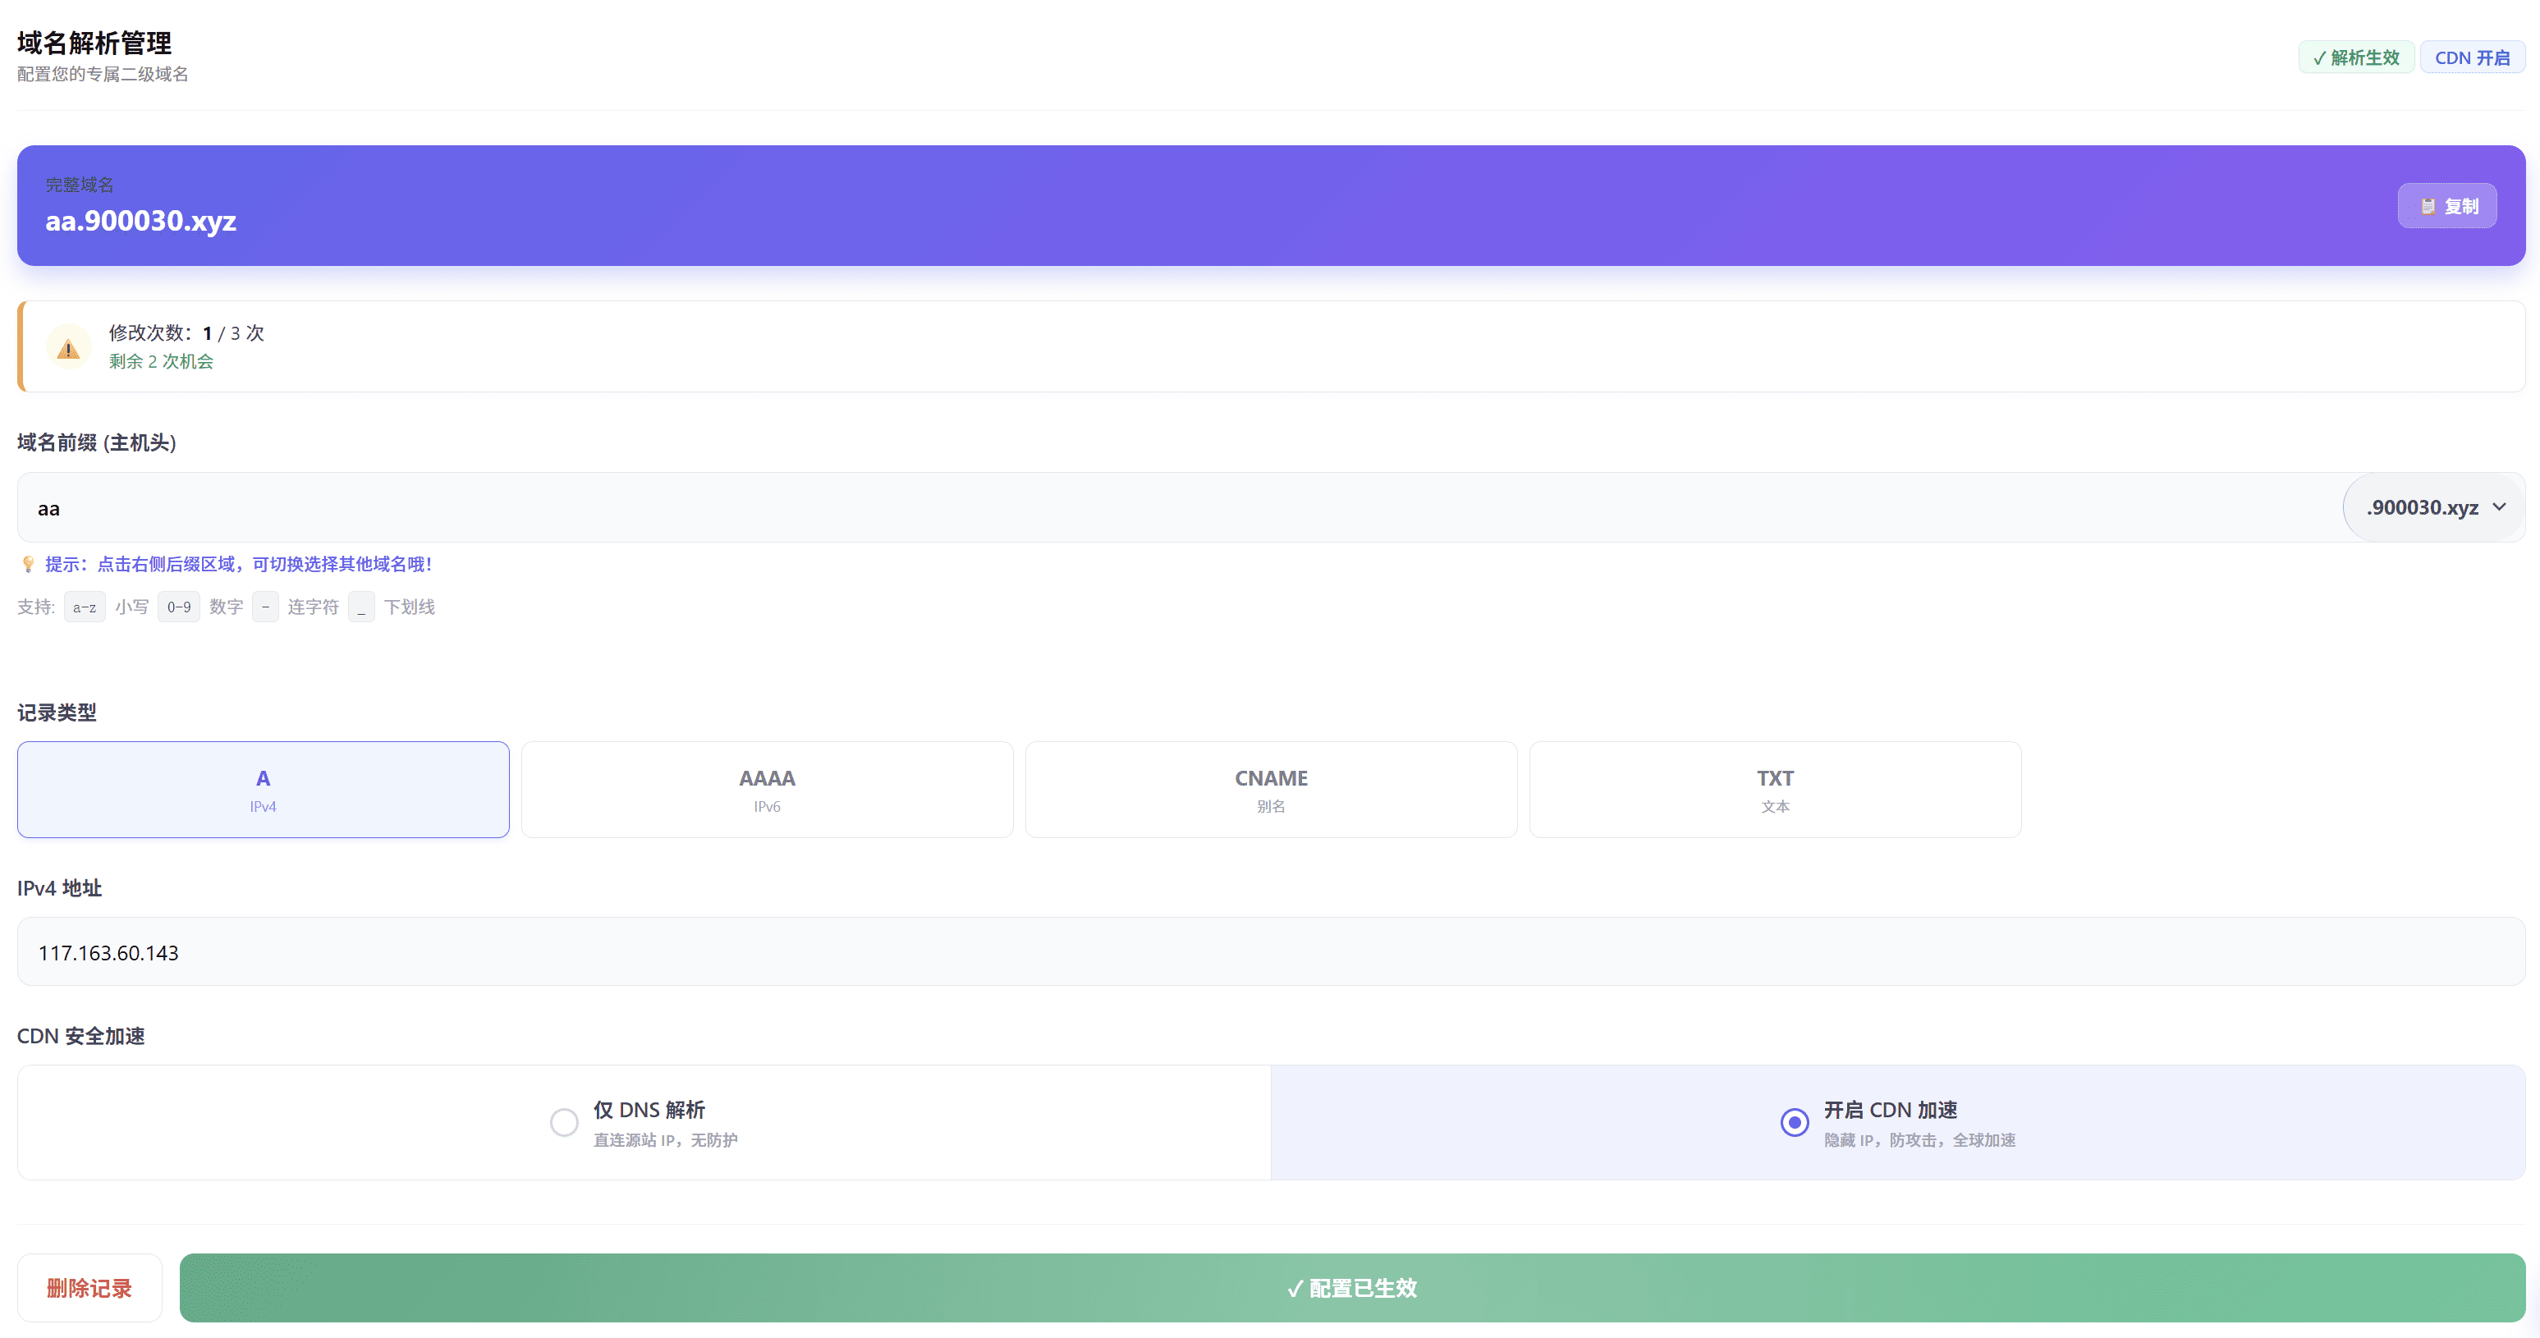Switch to CNAME record type
This screenshot has height=1338, width=2540.
(1271, 790)
